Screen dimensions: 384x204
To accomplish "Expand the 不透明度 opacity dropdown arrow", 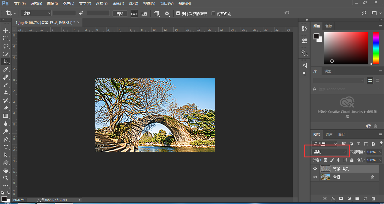I will 380,152.
